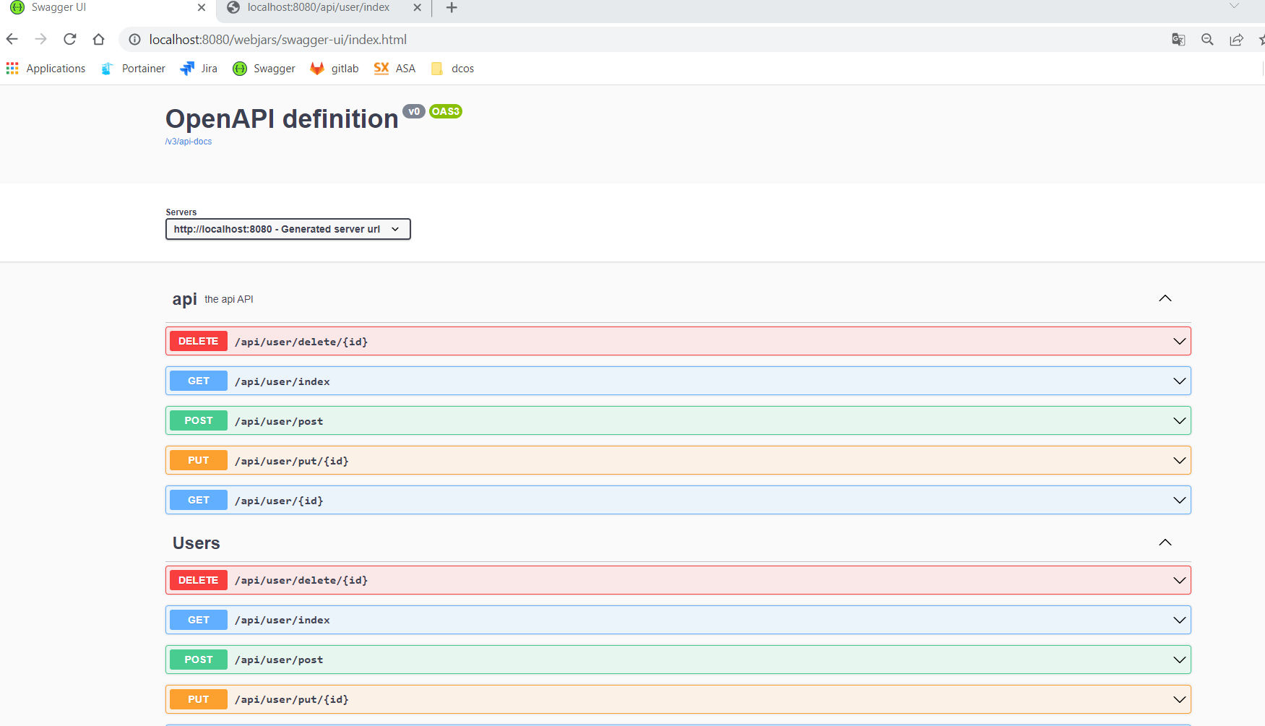1265x726 pixels.
Task: Click the PUT method badge in api section
Action: coord(199,460)
